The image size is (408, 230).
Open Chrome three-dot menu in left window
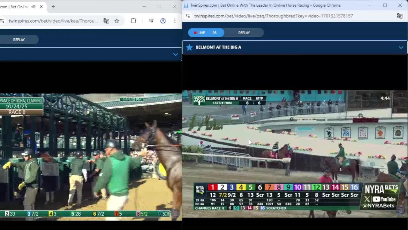point(175,21)
